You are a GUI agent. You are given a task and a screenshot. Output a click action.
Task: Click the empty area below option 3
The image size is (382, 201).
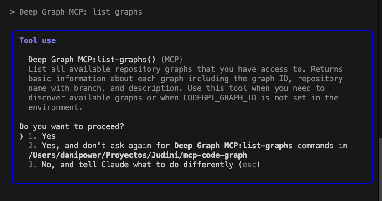[x=182, y=176]
